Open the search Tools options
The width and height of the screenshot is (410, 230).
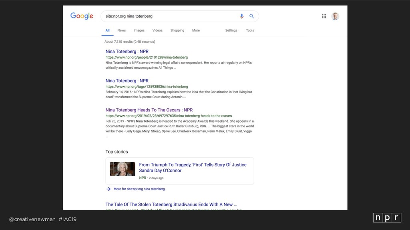250,30
